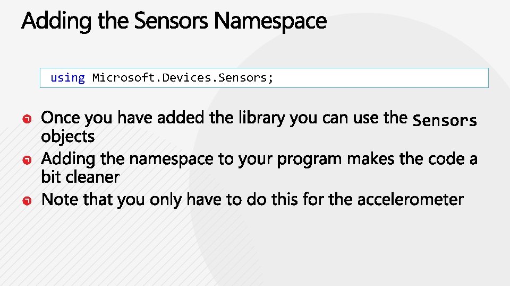Click the word "Namespace" in the slide title

270,22
